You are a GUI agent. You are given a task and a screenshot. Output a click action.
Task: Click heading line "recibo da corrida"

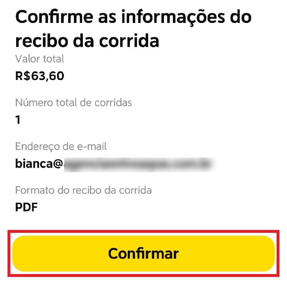87,41
